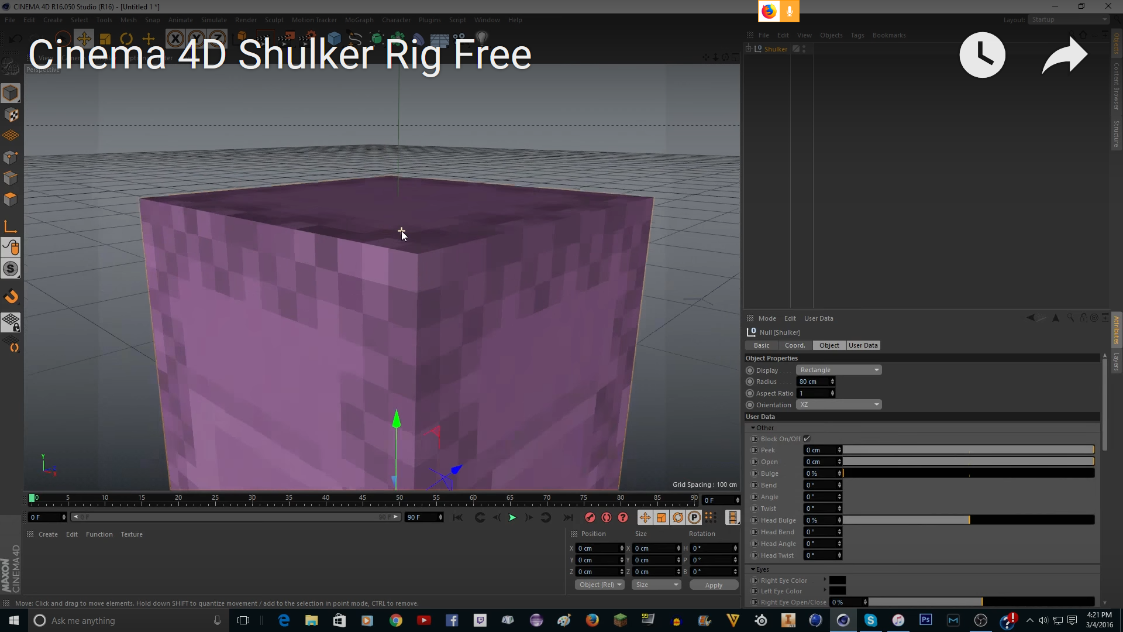This screenshot has height=632, width=1123.
Task: Collapse the Other user data group
Action: 753,428
